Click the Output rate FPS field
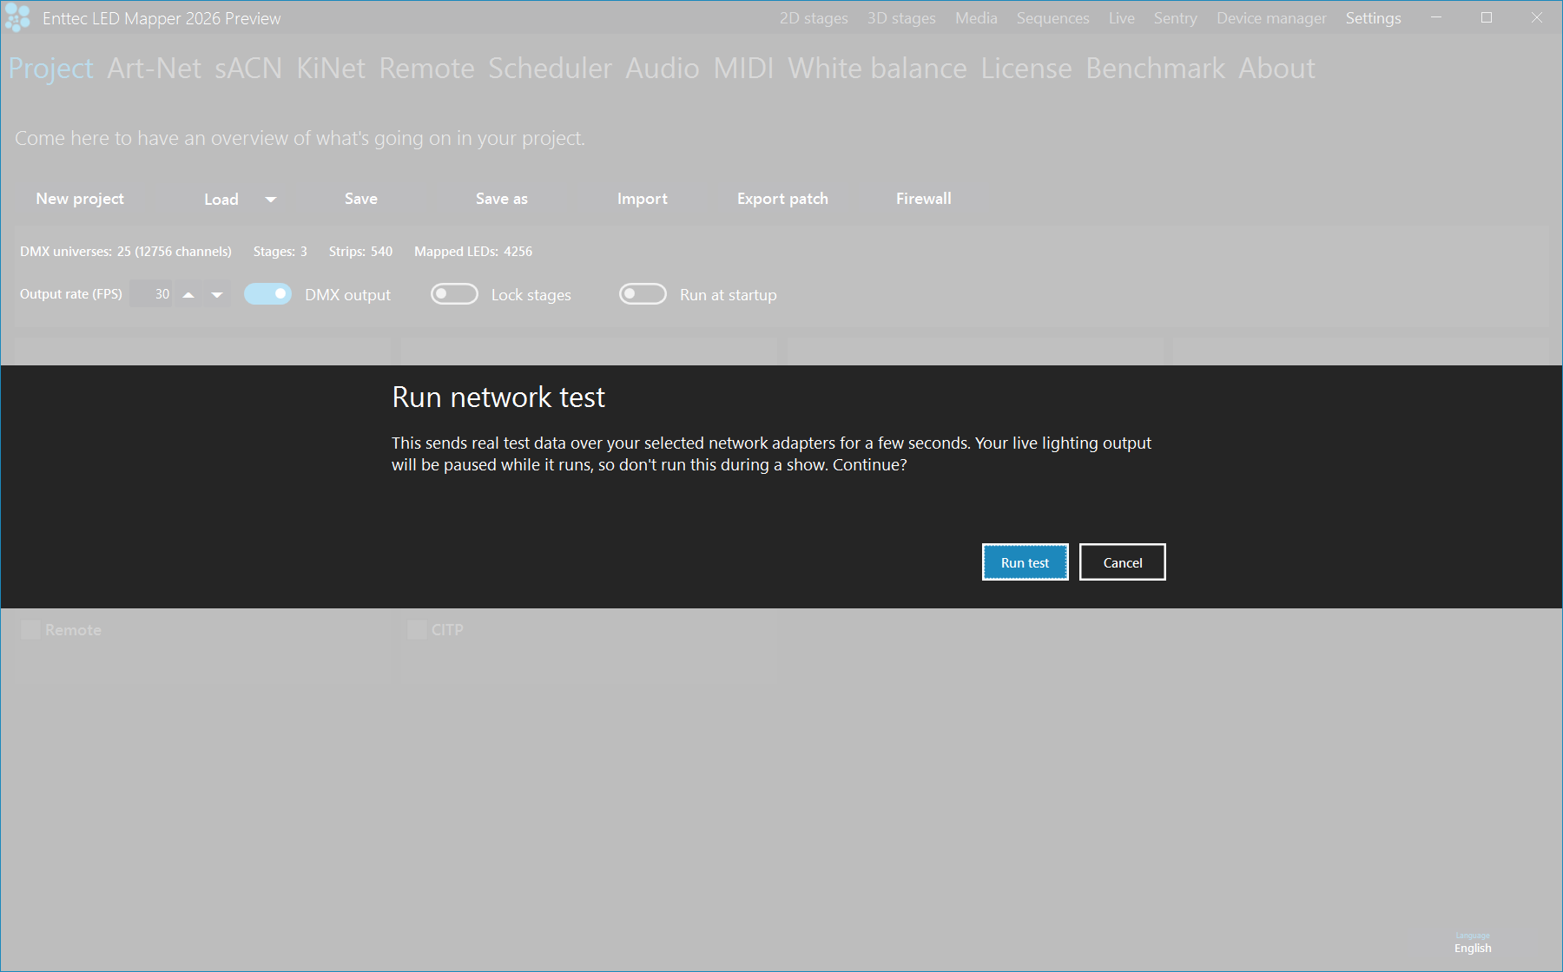 point(151,294)
